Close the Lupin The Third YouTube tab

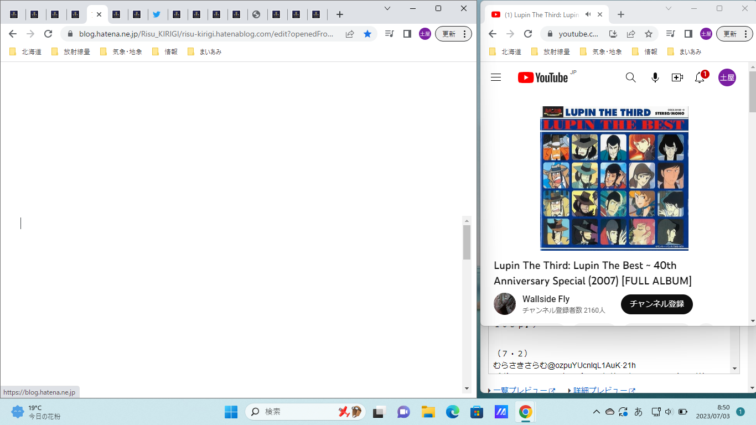click(600, 14)
